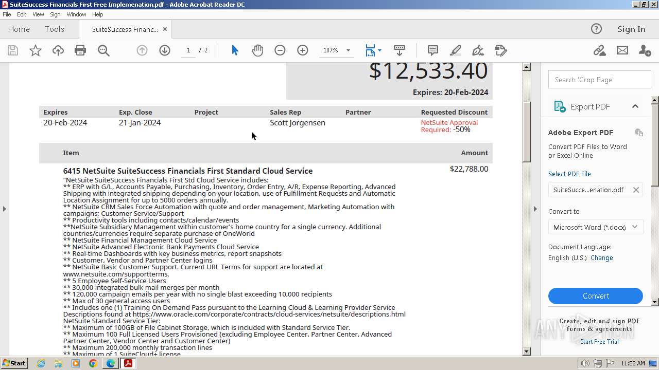Click the document scrollbar down arrow
Viewport: 659px width, 370px height.
tap(526, 351)
